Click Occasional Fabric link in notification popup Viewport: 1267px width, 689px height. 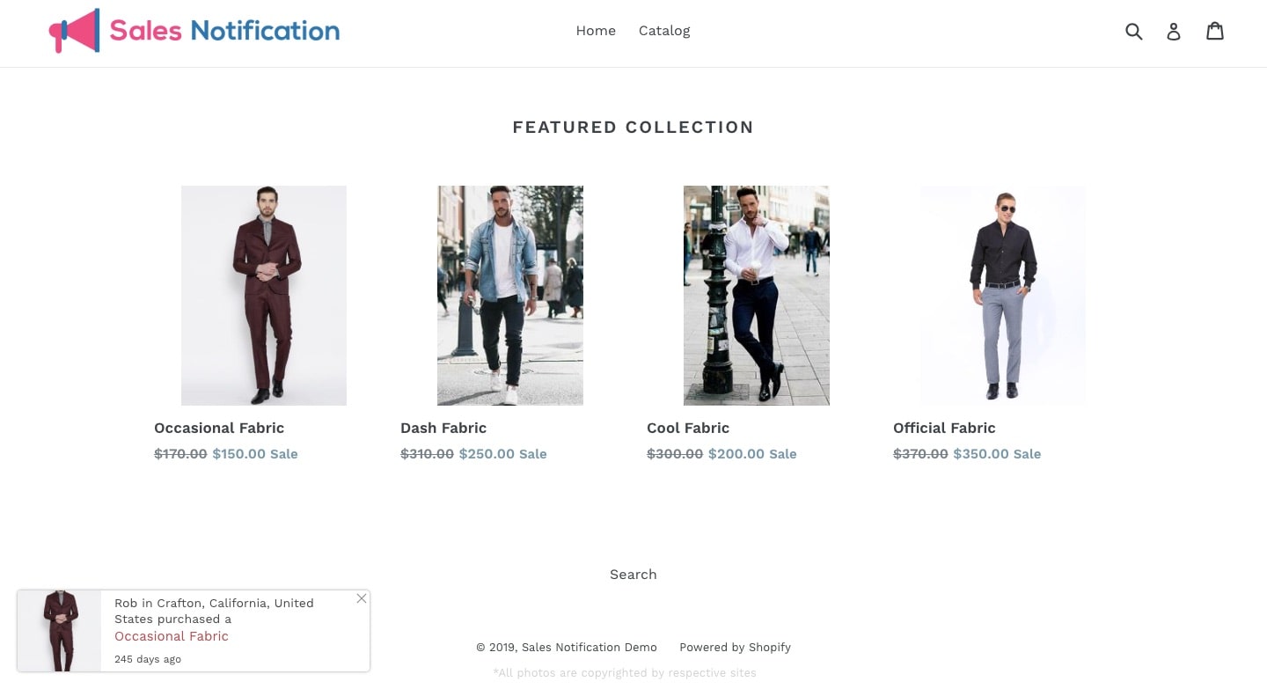click(172, 636)
